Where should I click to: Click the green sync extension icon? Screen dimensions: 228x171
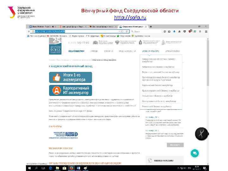point(195,31)
